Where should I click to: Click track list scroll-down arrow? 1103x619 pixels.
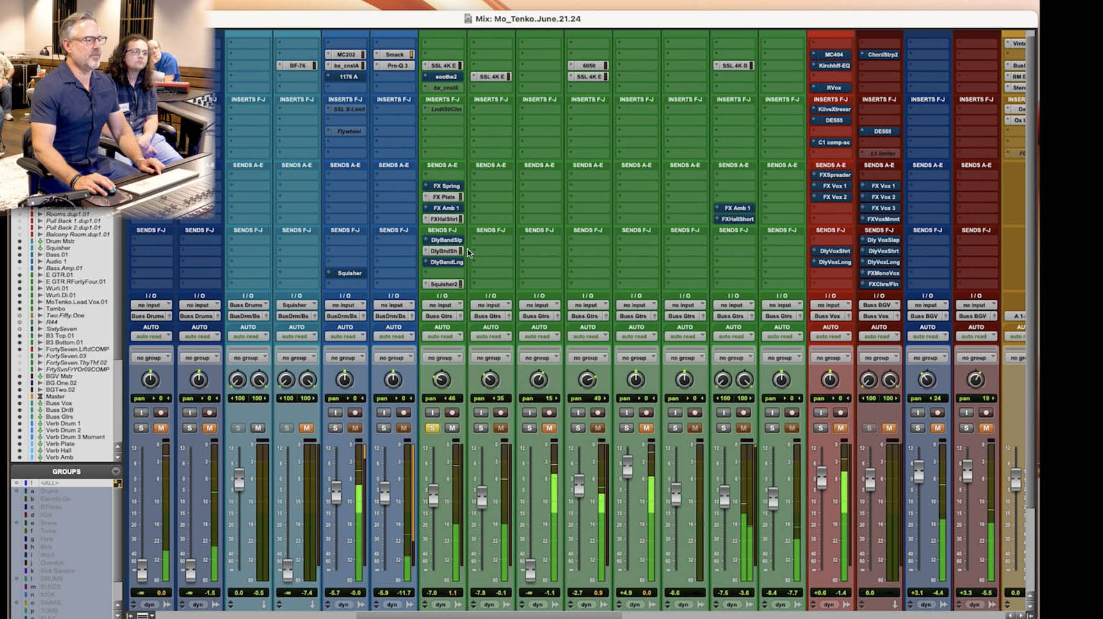(x=117, y=457)
